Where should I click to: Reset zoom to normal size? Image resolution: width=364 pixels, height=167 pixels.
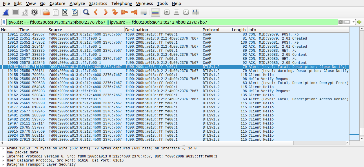(185, 12)
